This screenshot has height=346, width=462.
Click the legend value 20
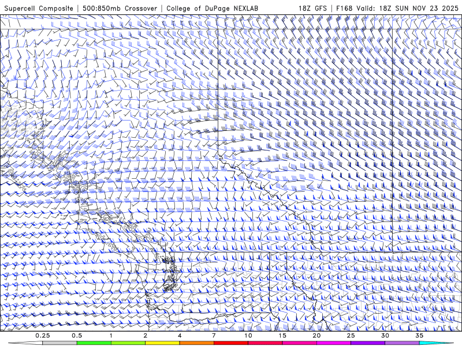tap(316, 336)
